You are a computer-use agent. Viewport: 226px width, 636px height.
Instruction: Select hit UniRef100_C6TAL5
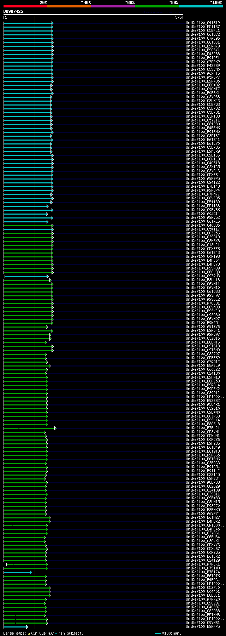point(203,222)
